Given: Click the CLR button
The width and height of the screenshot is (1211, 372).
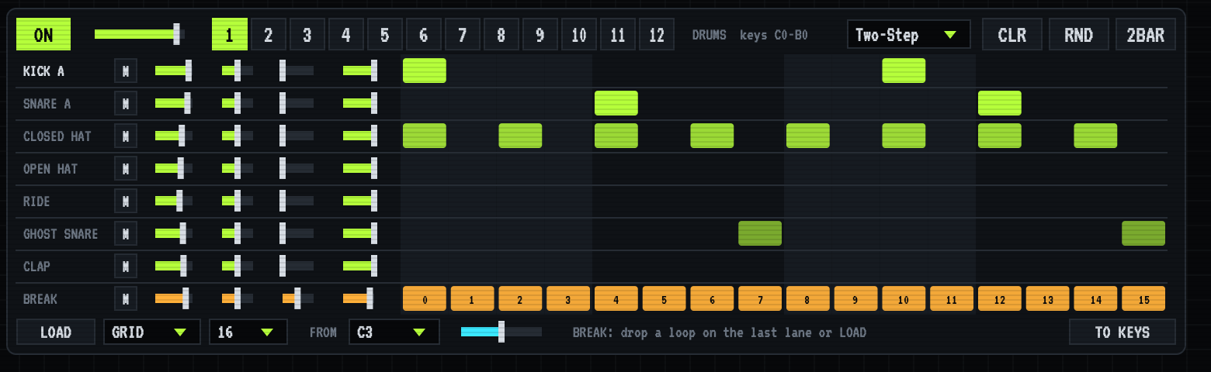Looking at the screenshot, I should 1012,35.
